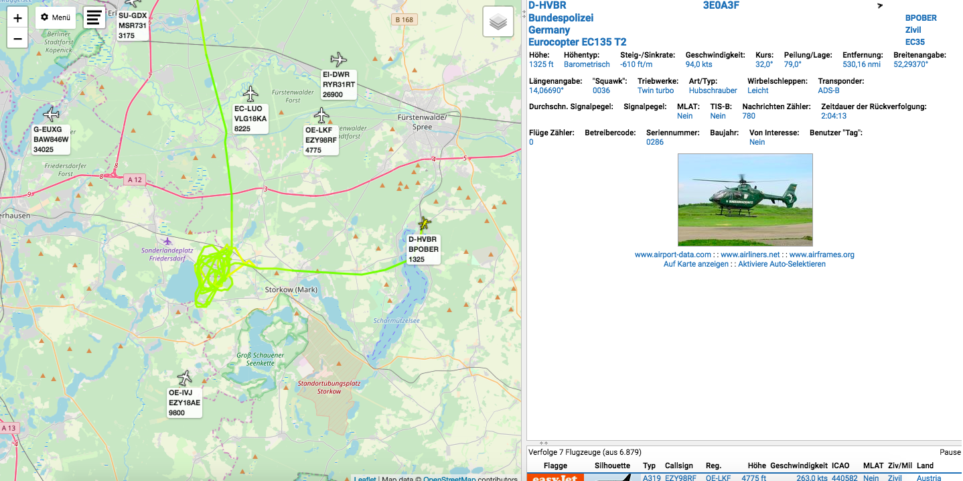963x481 pixels.
Task: Click the splitter arrows above aircraft list
Action: click(544, 443)
